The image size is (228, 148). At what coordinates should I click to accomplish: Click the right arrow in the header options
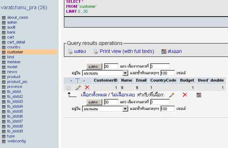[x=83, y=81]
